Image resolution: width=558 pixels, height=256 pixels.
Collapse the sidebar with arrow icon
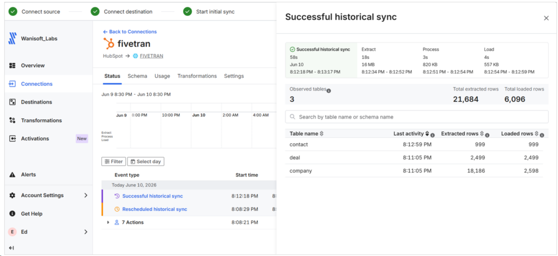point(11,248)
